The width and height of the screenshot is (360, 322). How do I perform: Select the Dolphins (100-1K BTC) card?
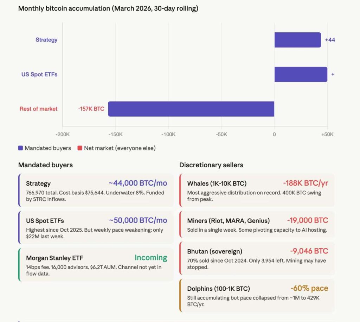(x=257, y=295)
